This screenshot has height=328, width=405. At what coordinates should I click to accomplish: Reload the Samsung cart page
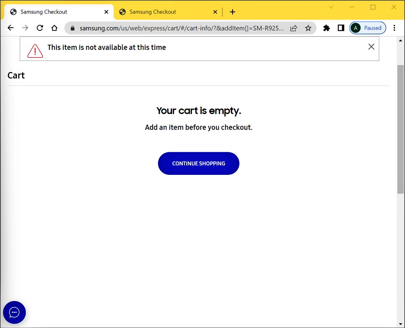point(40,28)
